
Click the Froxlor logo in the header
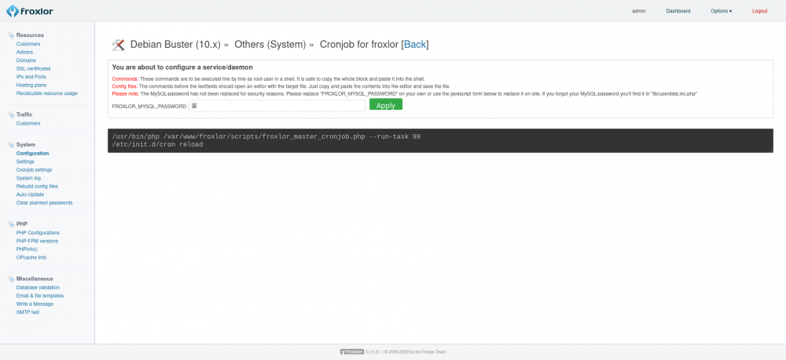coord(30,10)
